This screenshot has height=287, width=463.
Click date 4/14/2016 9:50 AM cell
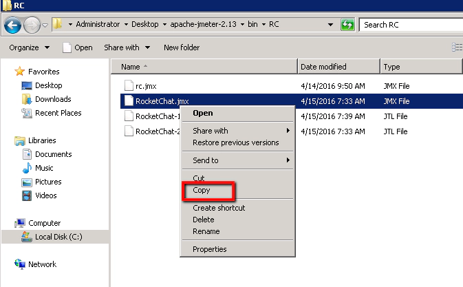pyautogui.click(x=333, y=86)
